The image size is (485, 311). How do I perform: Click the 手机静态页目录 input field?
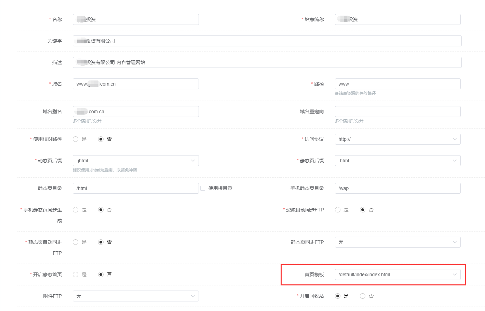pos(397,188)
